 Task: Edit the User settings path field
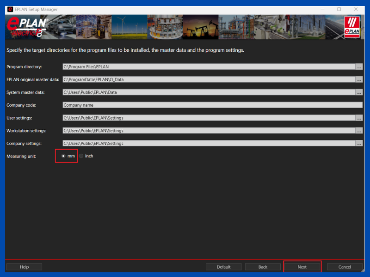(x=208, y=118)
